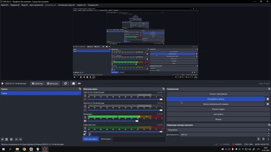Open advanced audio properties gear icon
This screenshot has width=271, height=152.
(85, 134)
